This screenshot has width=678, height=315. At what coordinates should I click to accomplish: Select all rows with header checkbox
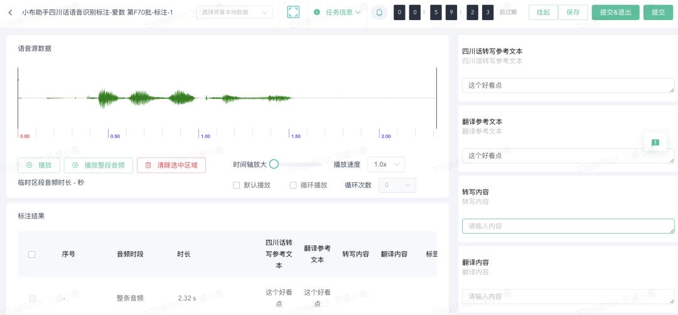point(32,254)
